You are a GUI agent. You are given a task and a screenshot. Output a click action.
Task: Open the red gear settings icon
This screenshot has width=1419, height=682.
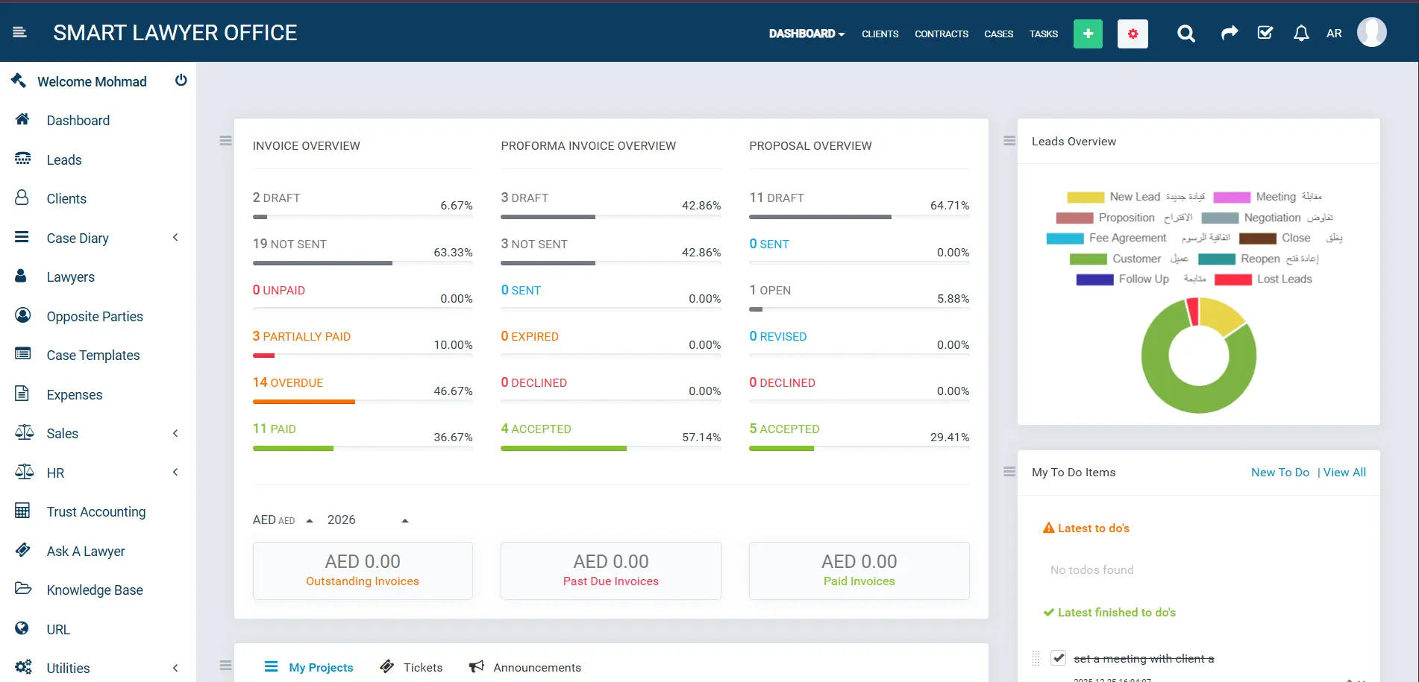[x=1133, y=34]
